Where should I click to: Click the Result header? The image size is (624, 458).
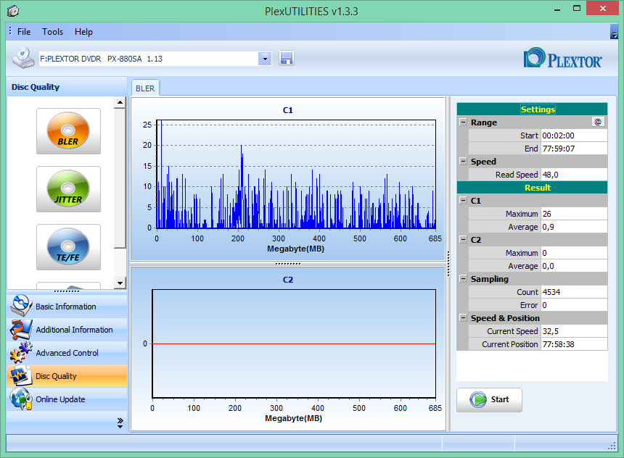tap(532, 188)
